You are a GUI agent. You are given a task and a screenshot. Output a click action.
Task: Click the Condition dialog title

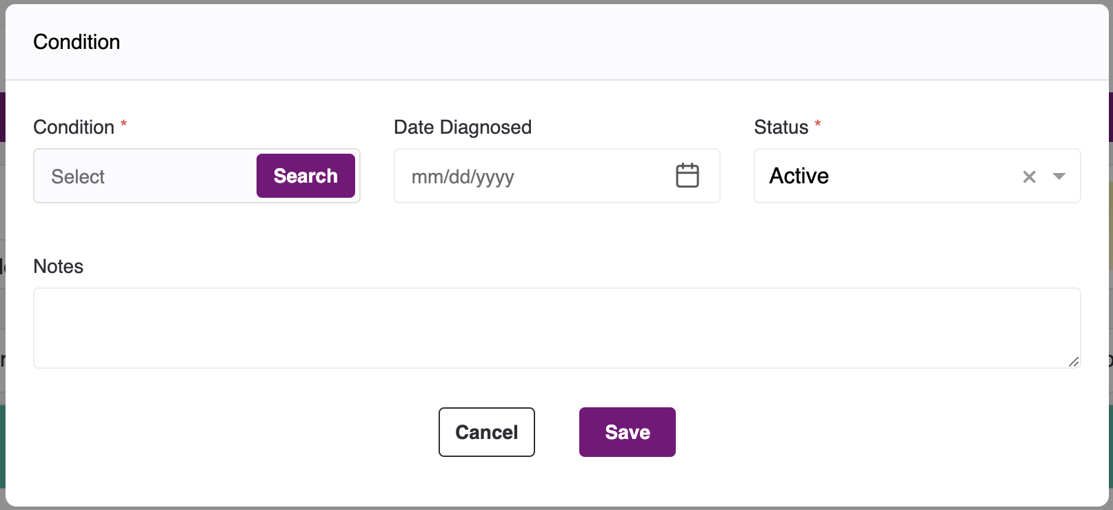pos(77,42)
